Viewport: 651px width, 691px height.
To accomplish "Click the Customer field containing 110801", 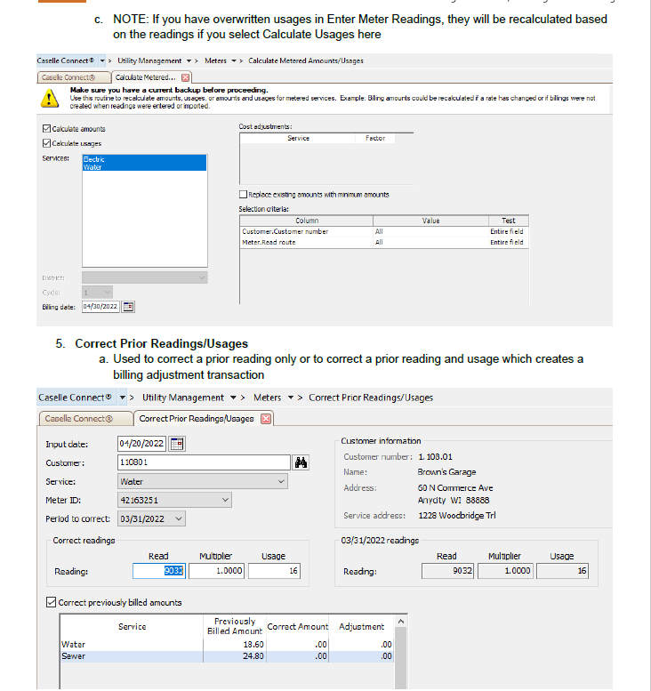I will [204, 462].
